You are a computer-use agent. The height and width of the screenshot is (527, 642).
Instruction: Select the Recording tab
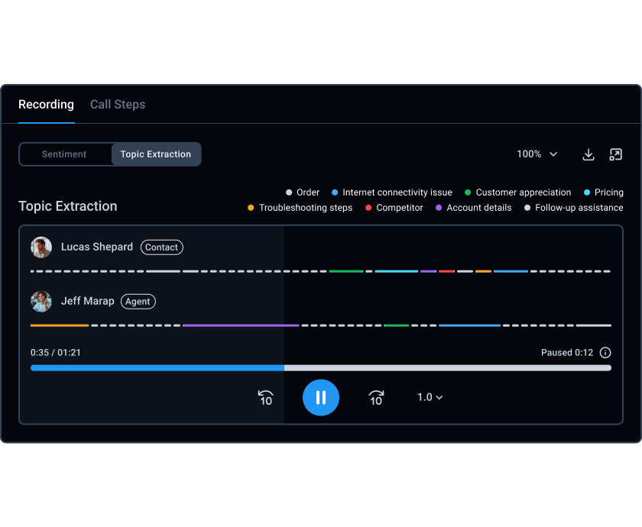point(46,105)
